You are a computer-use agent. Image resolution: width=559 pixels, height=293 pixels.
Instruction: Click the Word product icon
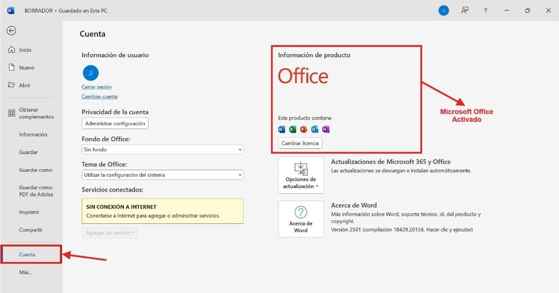tap(282, 129)
